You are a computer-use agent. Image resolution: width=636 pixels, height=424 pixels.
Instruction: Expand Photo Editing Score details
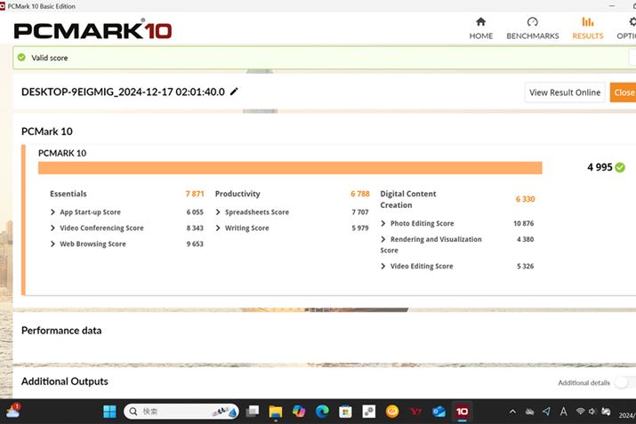383,223
